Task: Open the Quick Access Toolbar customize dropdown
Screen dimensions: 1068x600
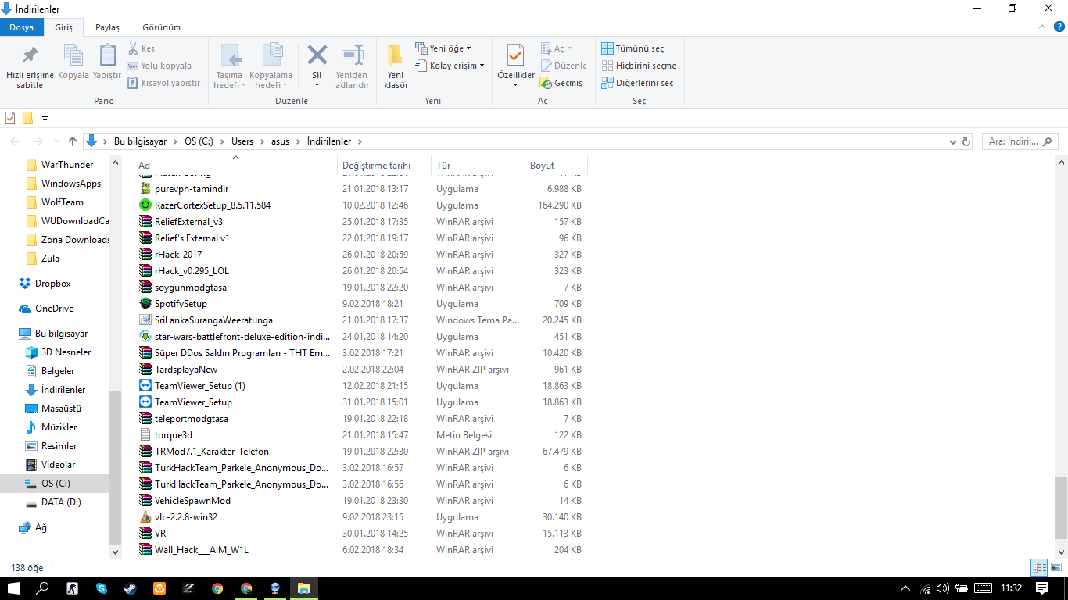Action: [45, 119]
